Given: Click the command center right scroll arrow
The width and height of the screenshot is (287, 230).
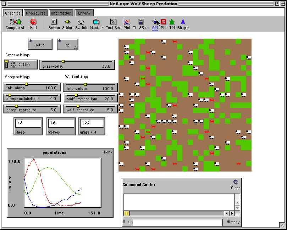Looking at the screenshot, I should click(232, 213).
